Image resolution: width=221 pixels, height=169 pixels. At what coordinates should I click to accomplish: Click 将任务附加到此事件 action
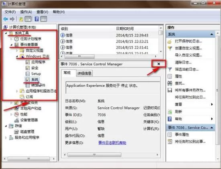pyautogui.click(x=190, y=141)
